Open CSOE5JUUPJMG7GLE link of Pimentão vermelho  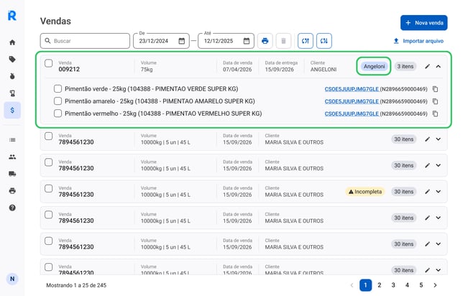352,114
